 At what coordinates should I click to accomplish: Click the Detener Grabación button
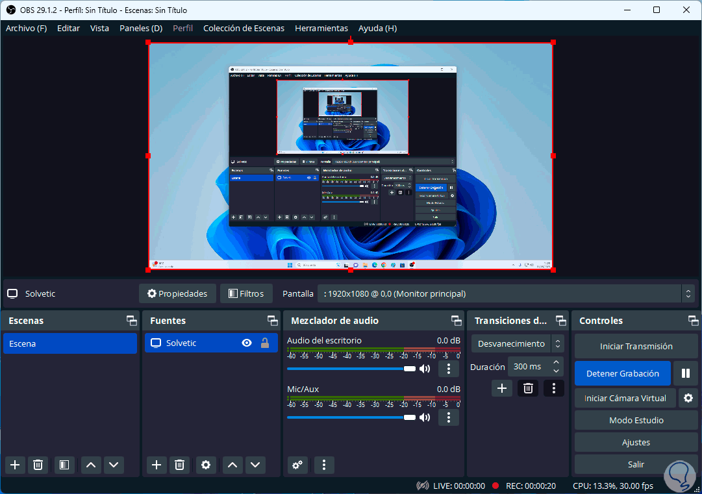[622, 373]
